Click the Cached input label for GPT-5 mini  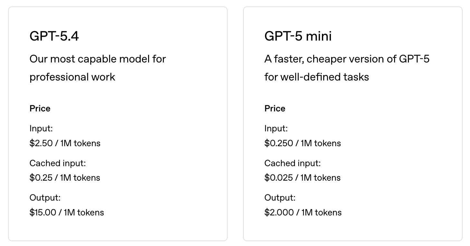point(293,163)
